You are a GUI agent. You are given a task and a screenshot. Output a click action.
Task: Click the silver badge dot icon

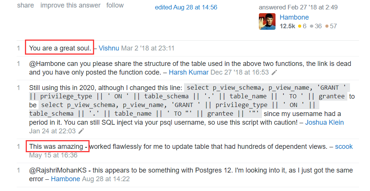311,26
